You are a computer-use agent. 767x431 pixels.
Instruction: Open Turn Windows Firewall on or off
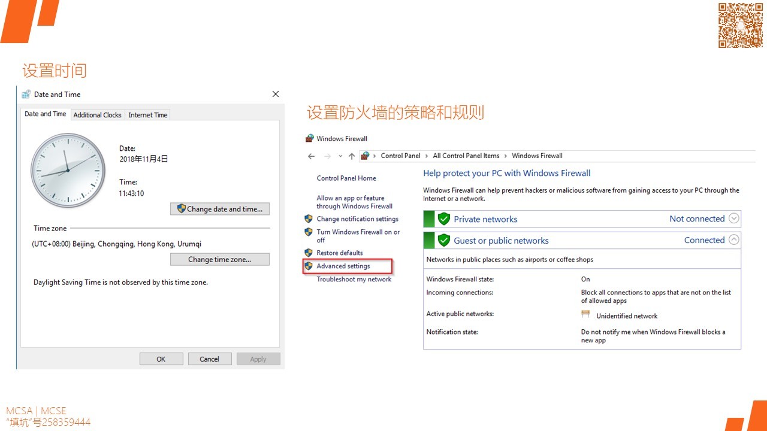pyautogui.click(x=358, y=236)
